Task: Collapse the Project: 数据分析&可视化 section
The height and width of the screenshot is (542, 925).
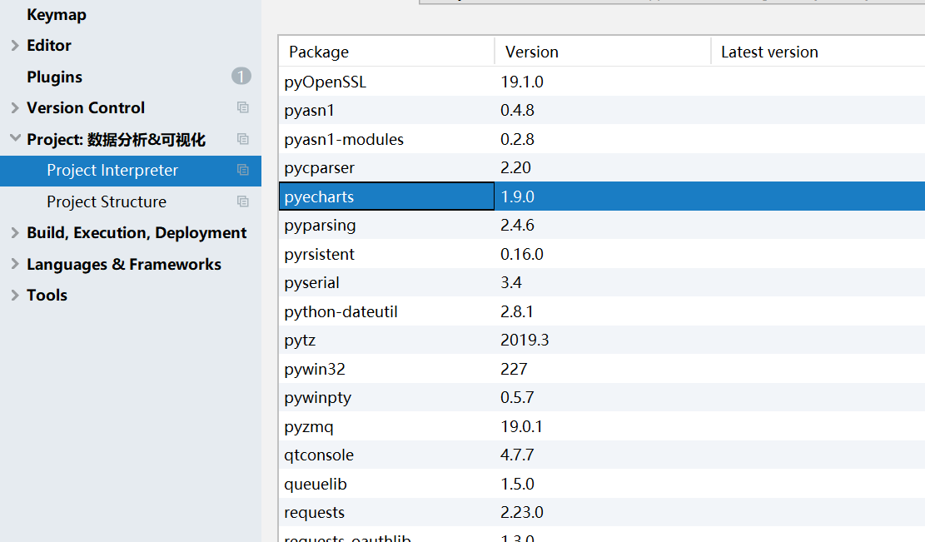Action: point(13,138)
